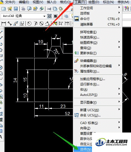Viewport: 131px width, 152px height.
Task: Click the New drawing icon
Action: click(4, 9)
